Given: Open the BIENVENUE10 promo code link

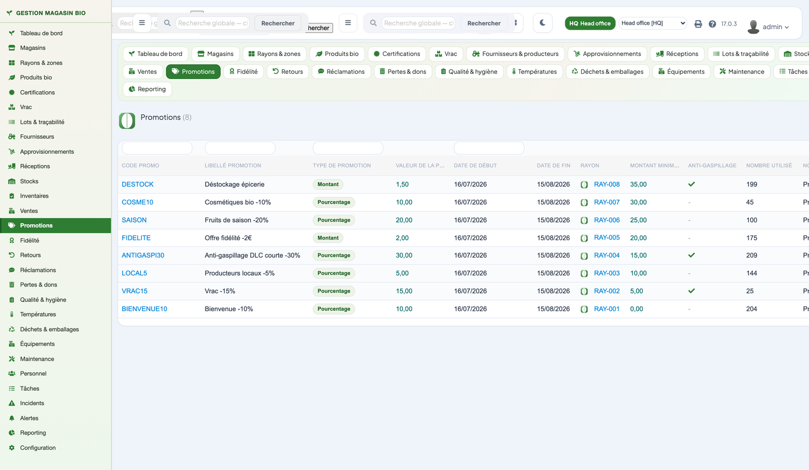Looking at the screenshot, I should click(x=144, y=309).
